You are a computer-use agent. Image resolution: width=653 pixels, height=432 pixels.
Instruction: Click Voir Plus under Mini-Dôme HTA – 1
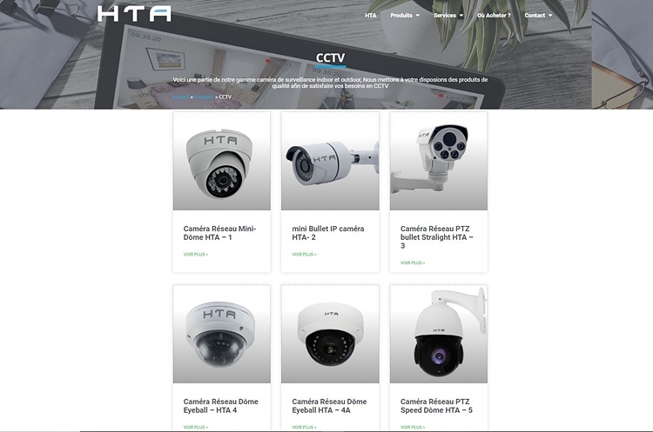point(195,255)
